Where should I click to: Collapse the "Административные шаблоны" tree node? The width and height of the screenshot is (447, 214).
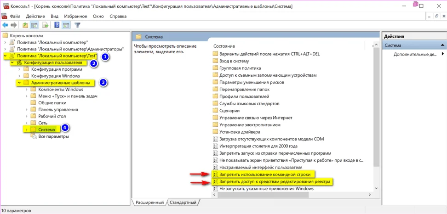(x=19, y=83)
